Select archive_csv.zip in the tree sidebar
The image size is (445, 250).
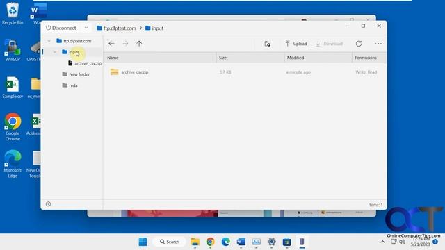point(85,63)
